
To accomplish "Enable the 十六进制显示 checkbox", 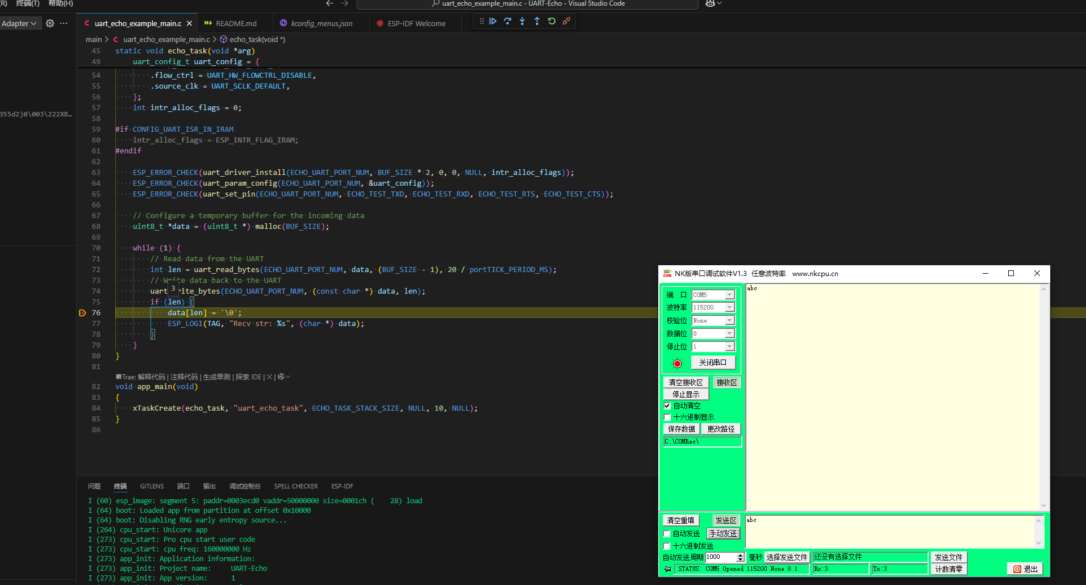I will pos(667,417).
